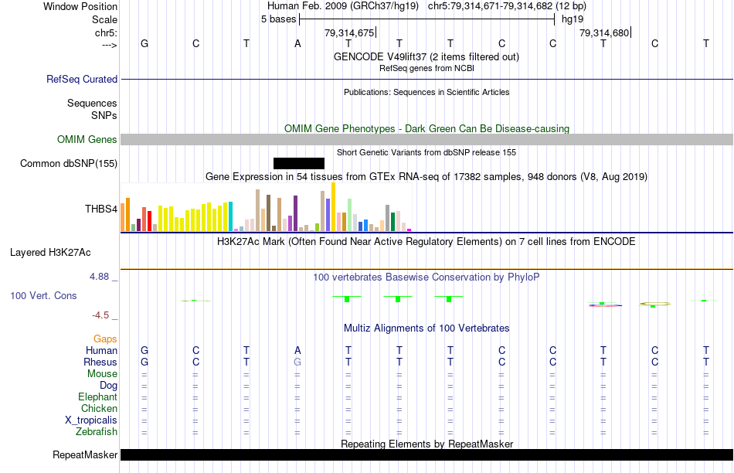Open '100 vertebrates Basewise Conservation by PhyloP' title
734x473 pixels.
pyautogui.click(x=426, y=277)
